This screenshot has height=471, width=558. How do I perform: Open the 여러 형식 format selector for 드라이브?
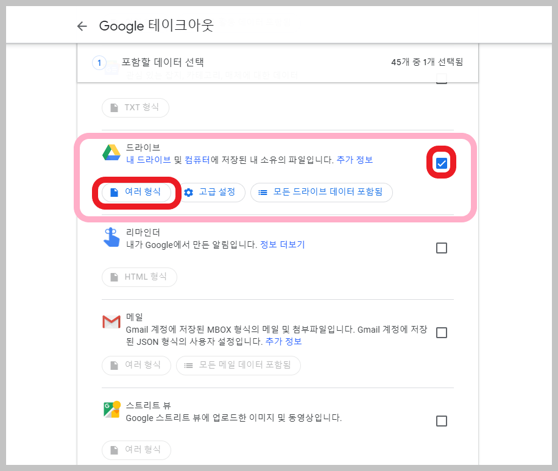click(x=135, y=192)
